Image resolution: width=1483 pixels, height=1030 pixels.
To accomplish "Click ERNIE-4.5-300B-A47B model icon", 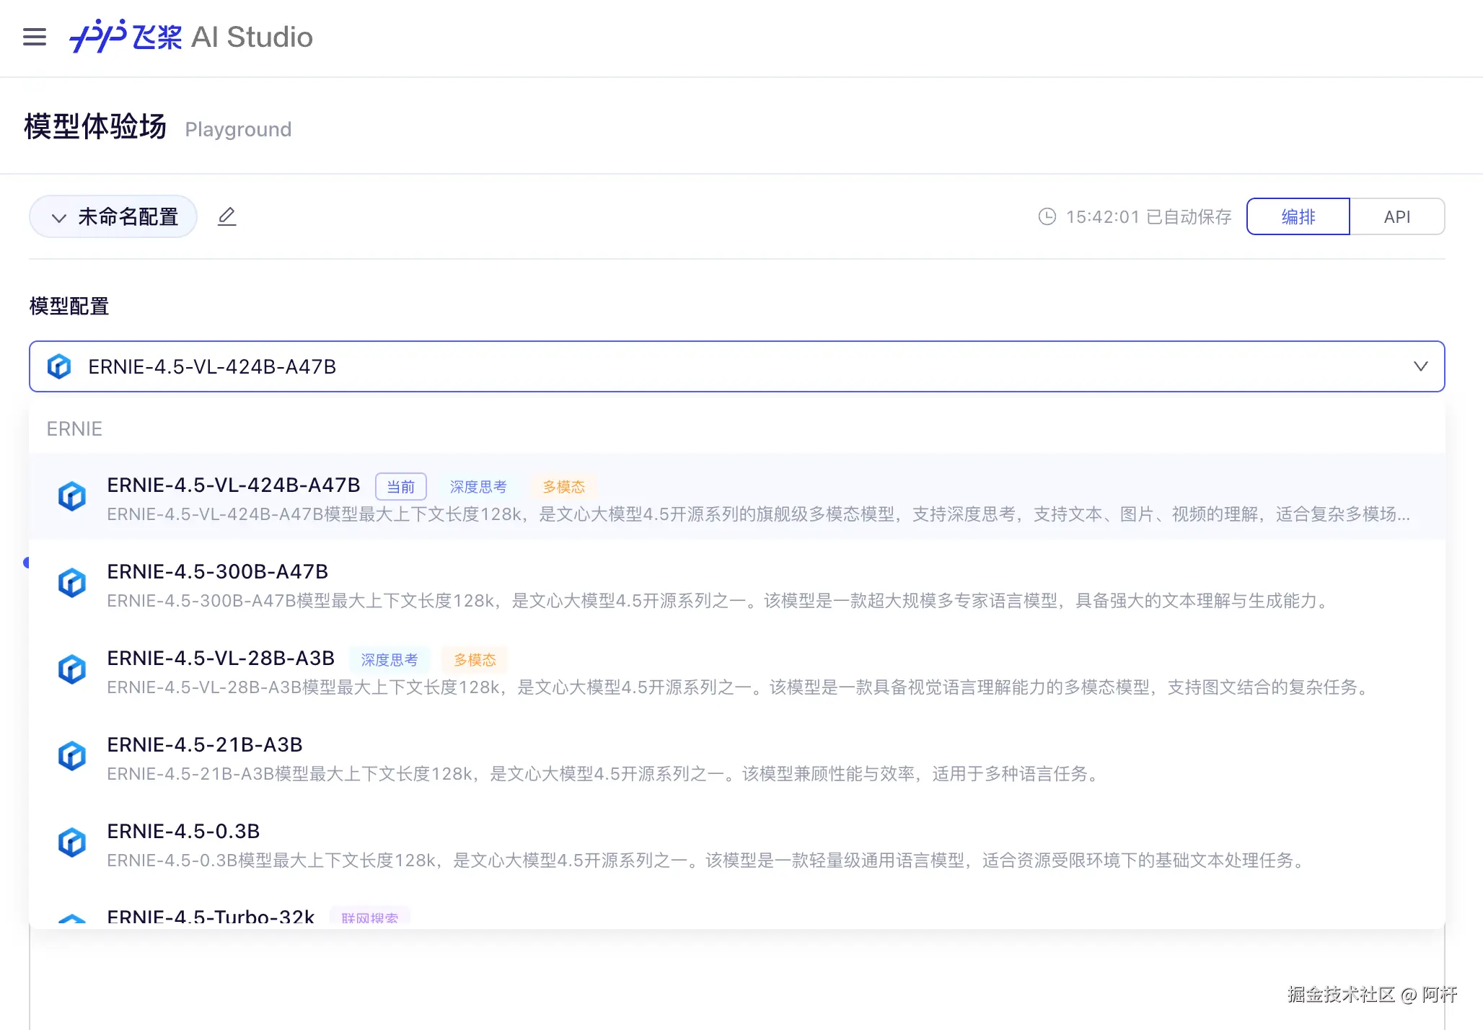I will coord(72,583).
